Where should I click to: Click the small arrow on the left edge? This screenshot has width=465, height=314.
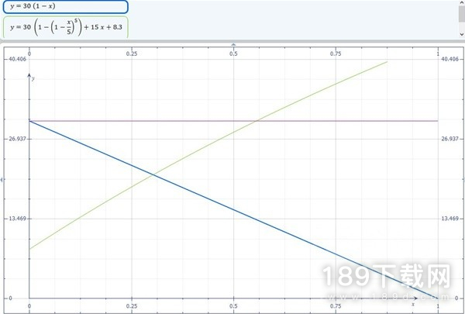(2, 180)
